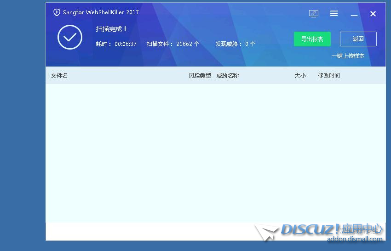Sort by 修改时间 column header

click(x=328, y=75)
